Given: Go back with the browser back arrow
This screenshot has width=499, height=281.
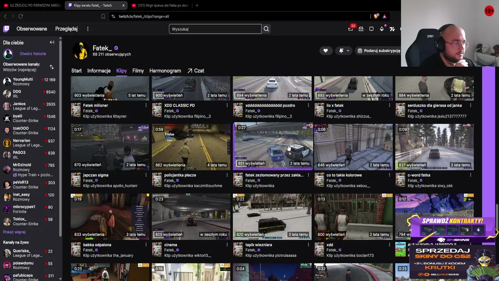Looking at the screenshot, I should [5, 16].
